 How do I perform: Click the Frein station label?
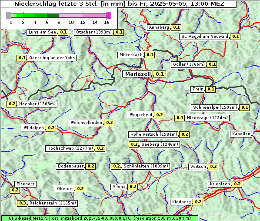point(198,89)
